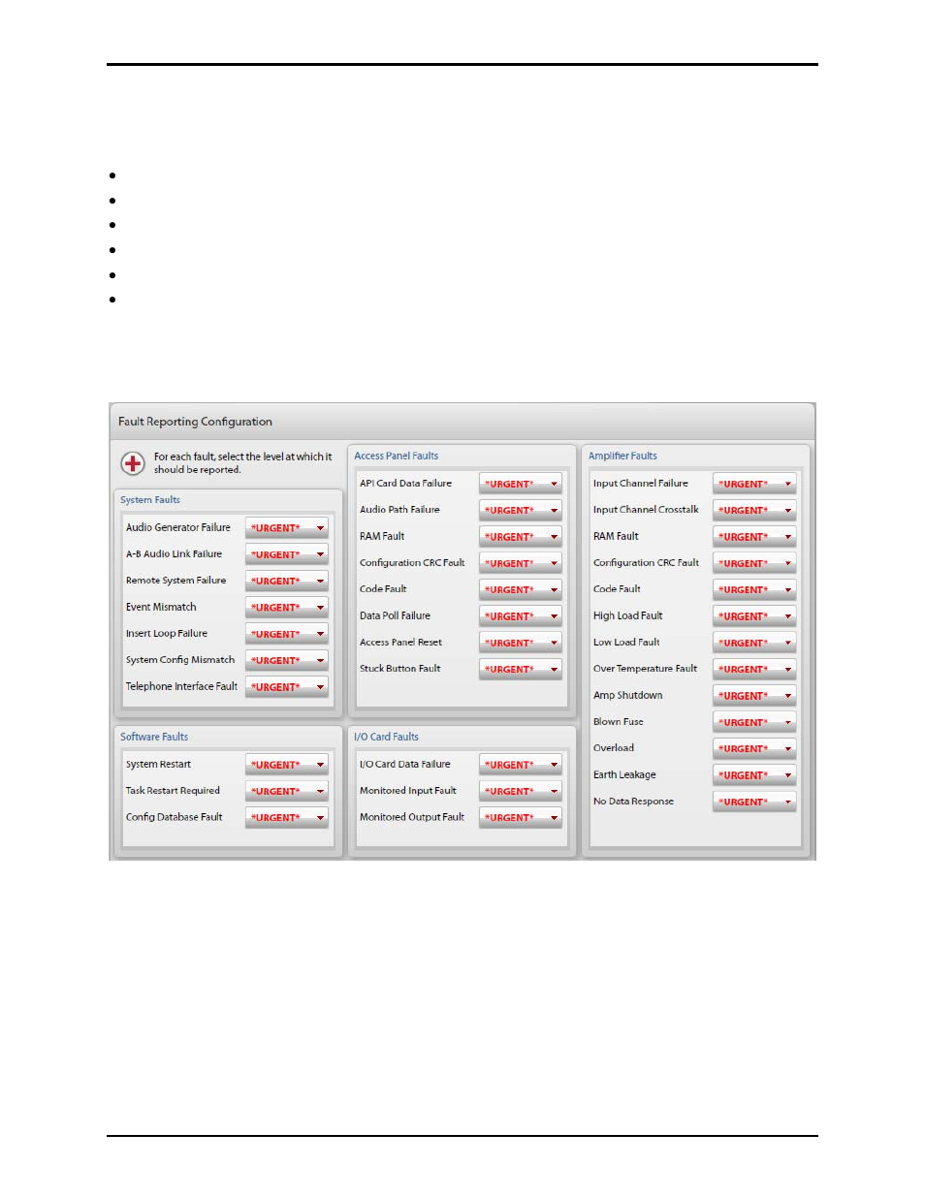Viewport: 925px width, 1197px height.
Task: Click the Audio Generator Failure label
Action: (x=178, y=527)
